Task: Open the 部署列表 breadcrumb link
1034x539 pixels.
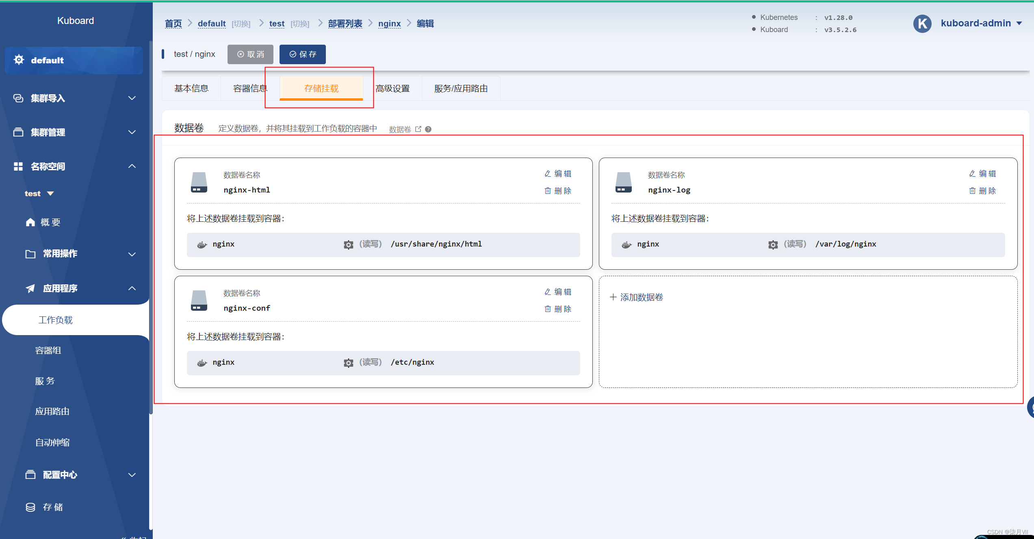Action: (345, 24)
